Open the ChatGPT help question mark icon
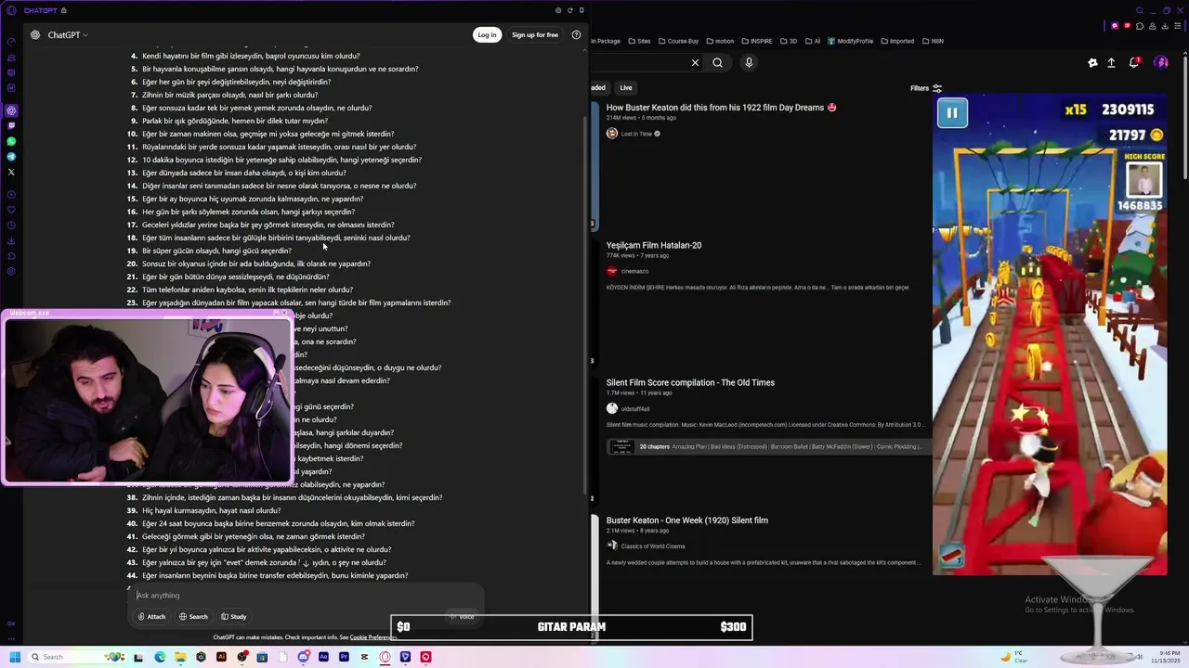The height and width of the screenshot is (668, 1189). tap(576, 35)
